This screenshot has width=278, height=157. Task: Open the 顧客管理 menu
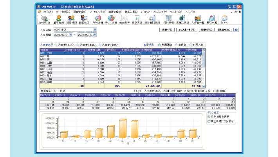pyautogui.click(x=79, y=12)
